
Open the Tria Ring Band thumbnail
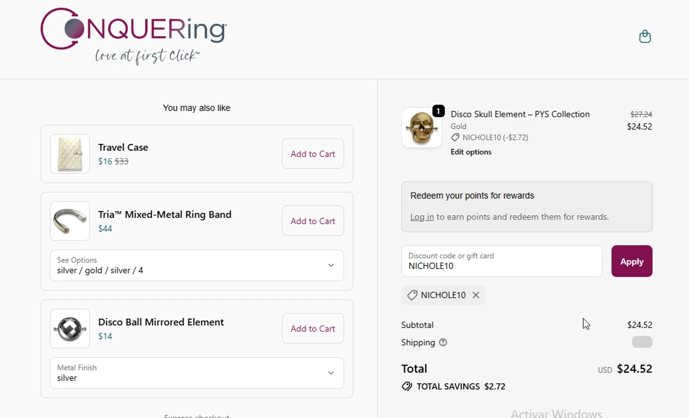tap(70, 221)
